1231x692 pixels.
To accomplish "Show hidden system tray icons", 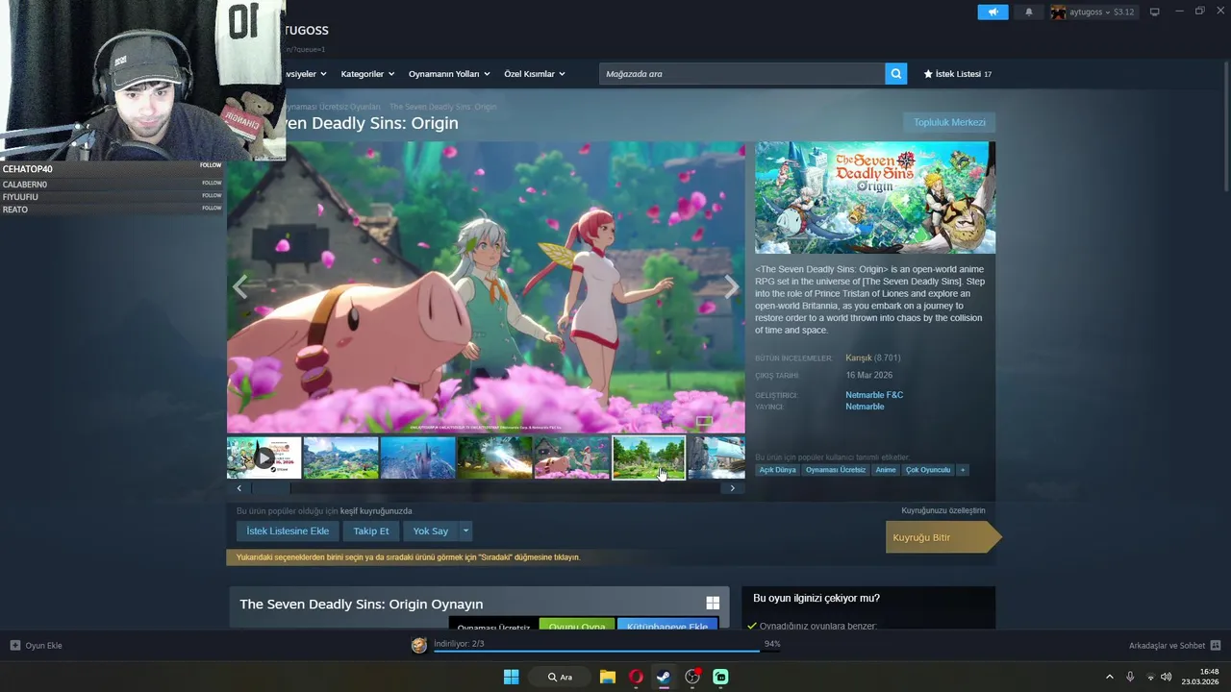I will pyautogui.click(x=1109, y=677).
